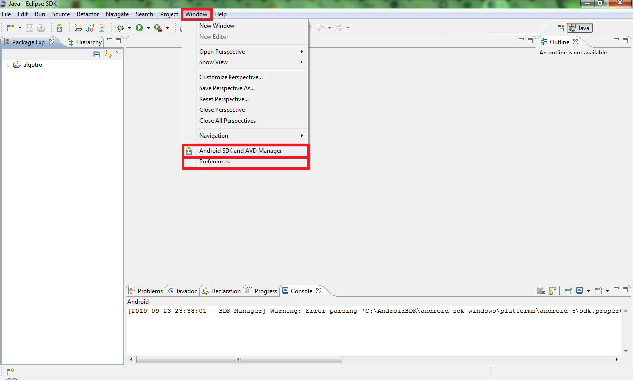633x380 pixels.
Task: Maximize the Package Explorer panel
Action: coord(118,41)
